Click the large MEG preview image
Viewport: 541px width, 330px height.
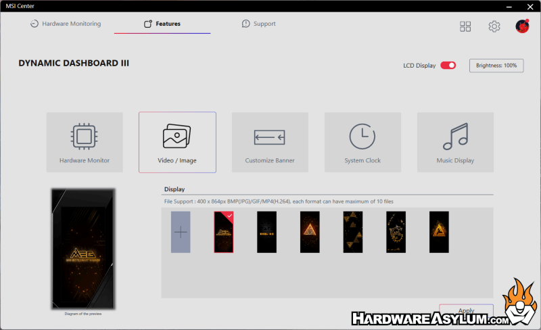[83, 249]
